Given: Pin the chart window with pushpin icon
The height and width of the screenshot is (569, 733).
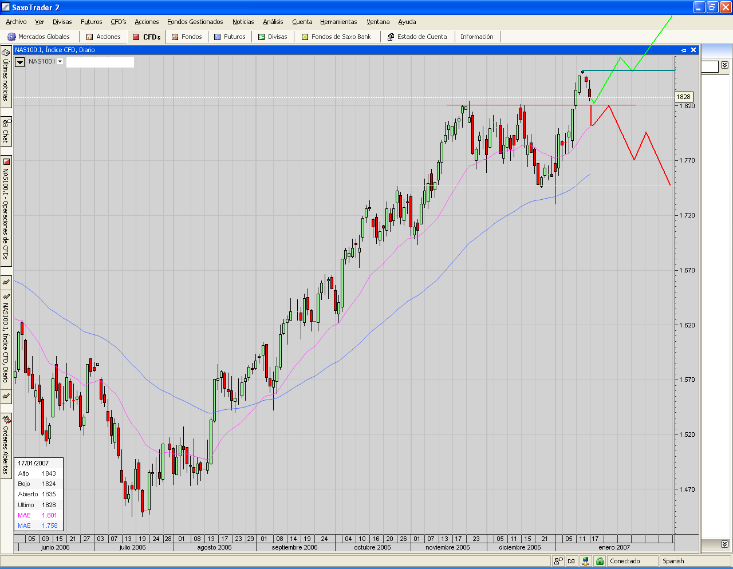Looking at the screenshot, I should (683, 50).
